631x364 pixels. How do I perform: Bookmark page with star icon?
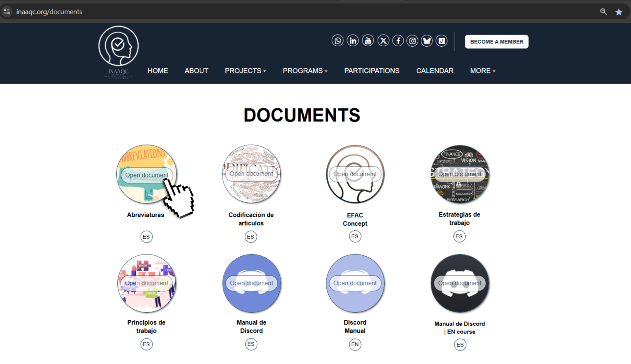pyautogui.click(x=619, y=12)
